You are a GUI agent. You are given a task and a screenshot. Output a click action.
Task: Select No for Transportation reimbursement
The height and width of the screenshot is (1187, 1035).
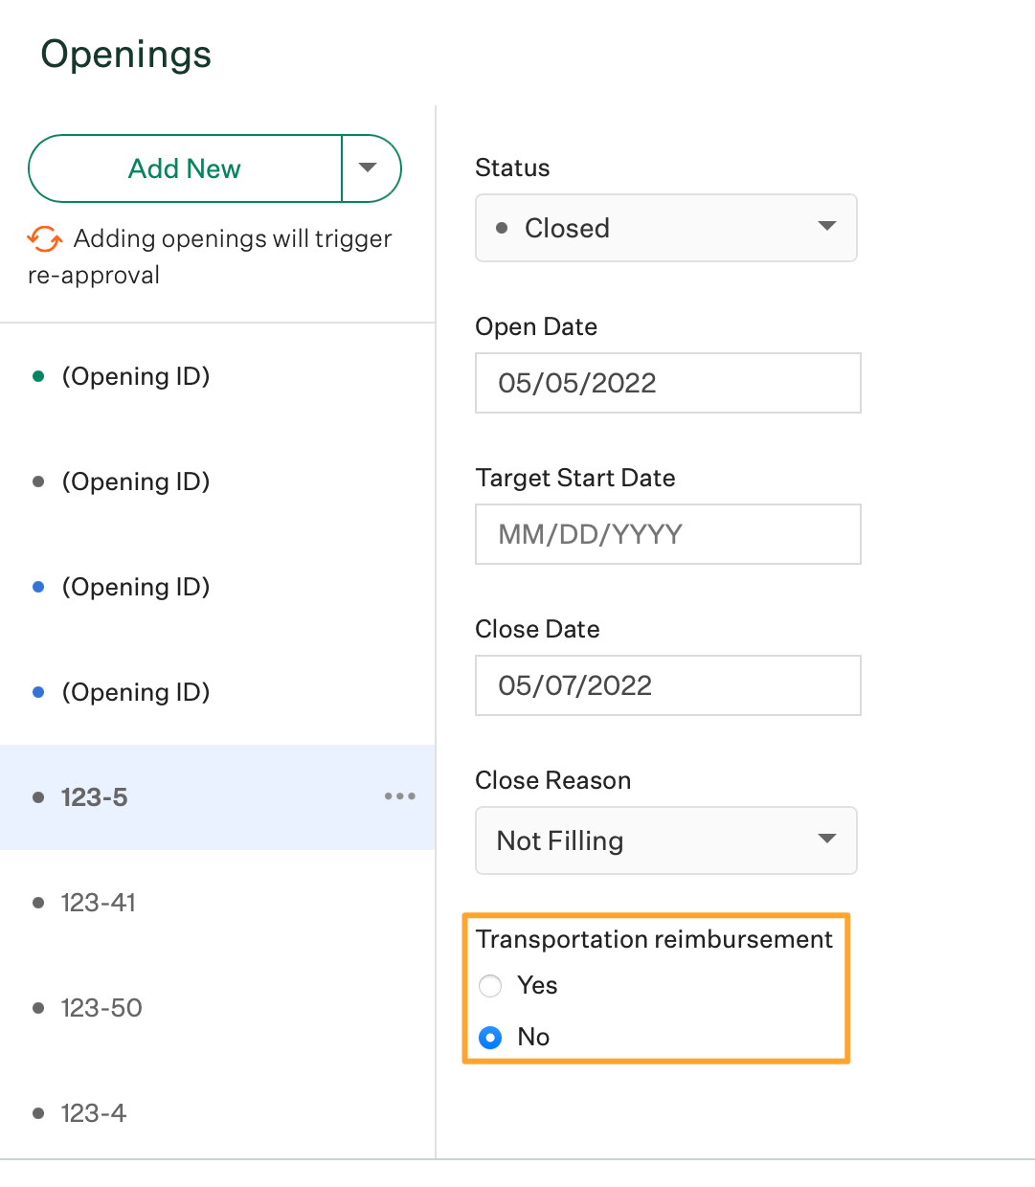pyautogui.click(x=490, y=1037)
